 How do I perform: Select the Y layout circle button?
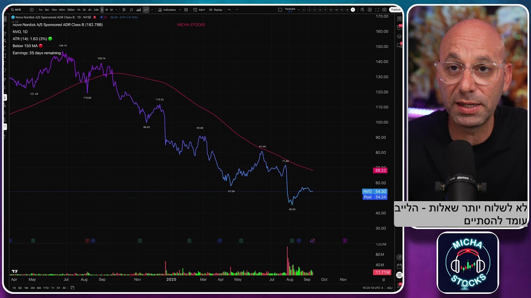353,10
